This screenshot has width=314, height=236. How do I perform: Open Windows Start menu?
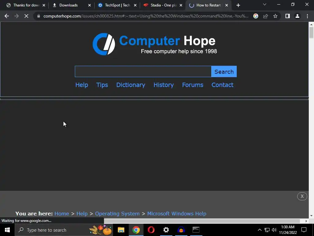click(7, 230)
